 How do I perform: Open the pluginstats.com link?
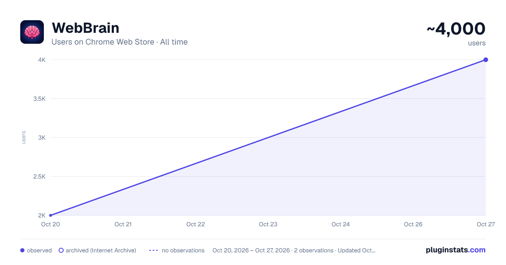tap(456, 250)
